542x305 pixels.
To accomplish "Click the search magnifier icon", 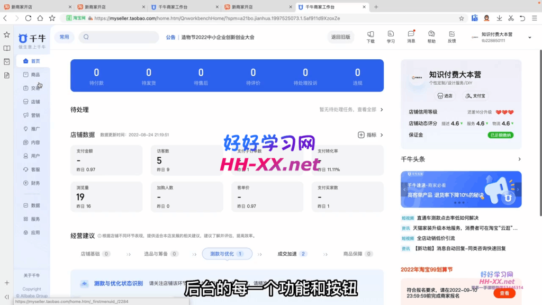I will click(86, 37).
